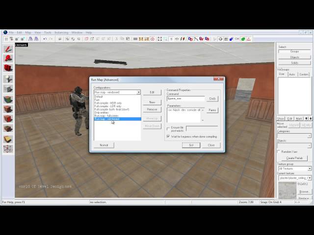Click the Create Prefab button

[x=294, y=158]
